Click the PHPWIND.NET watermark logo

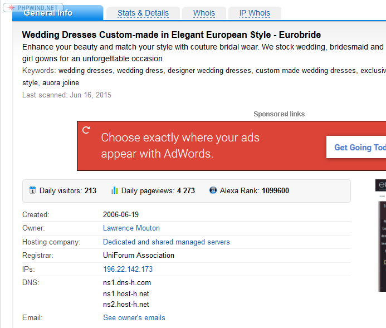tap(32, 8)
